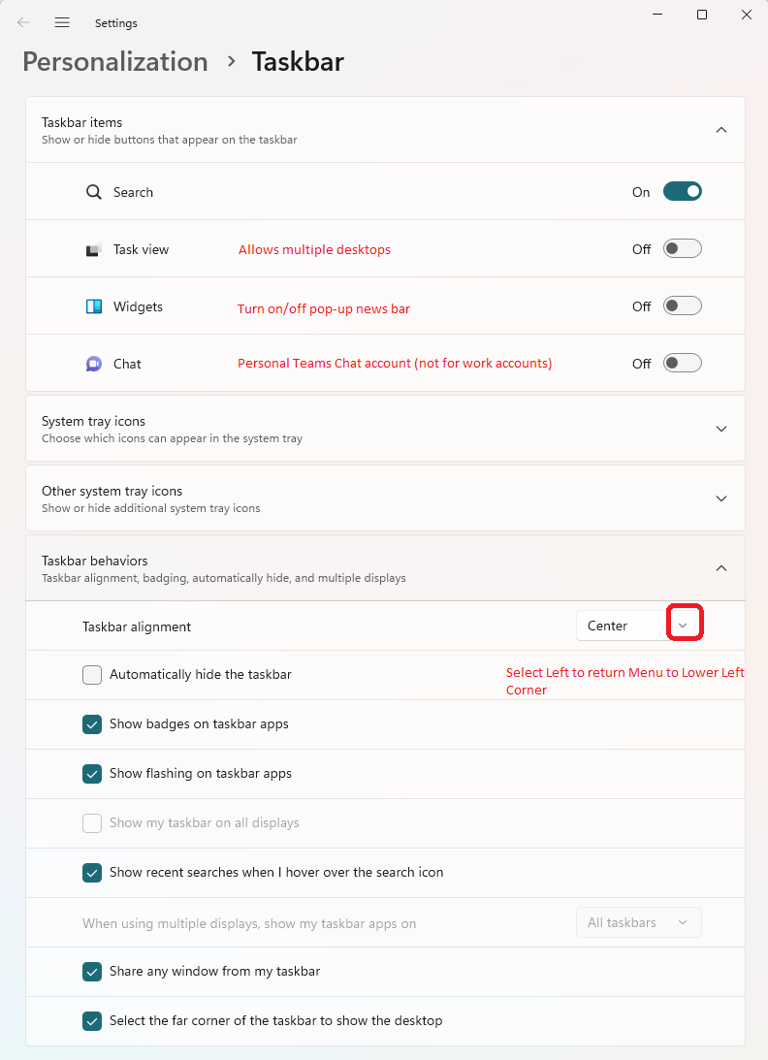Collapse the Taskbar behaviors section chevron

721,568
